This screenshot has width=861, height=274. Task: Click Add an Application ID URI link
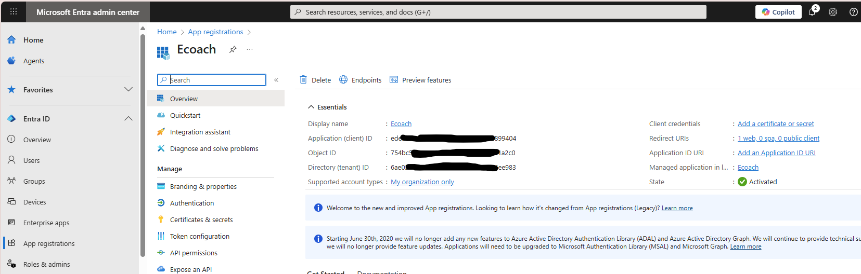tap(777, 153)
